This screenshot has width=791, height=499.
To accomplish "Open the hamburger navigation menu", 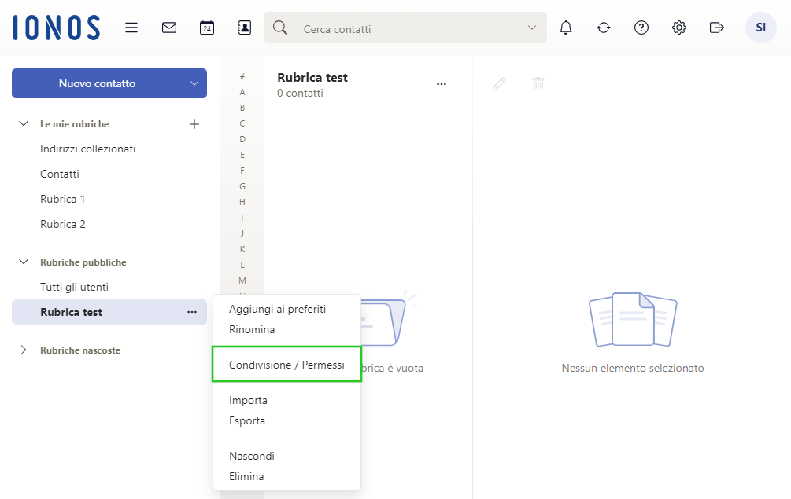I will click(x=131, y=28).
